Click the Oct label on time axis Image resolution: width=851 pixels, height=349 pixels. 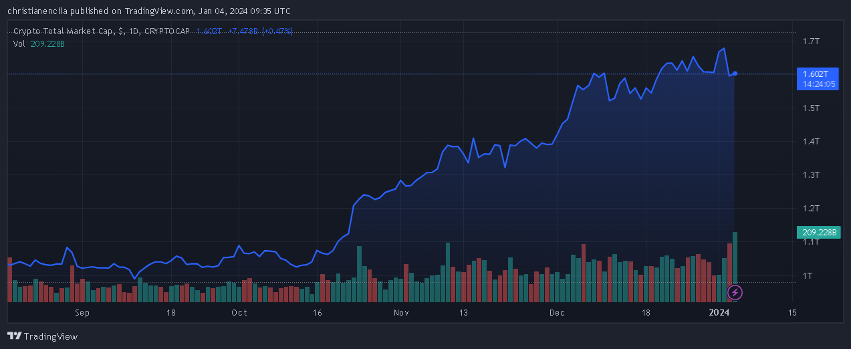(x=239, y=312)
